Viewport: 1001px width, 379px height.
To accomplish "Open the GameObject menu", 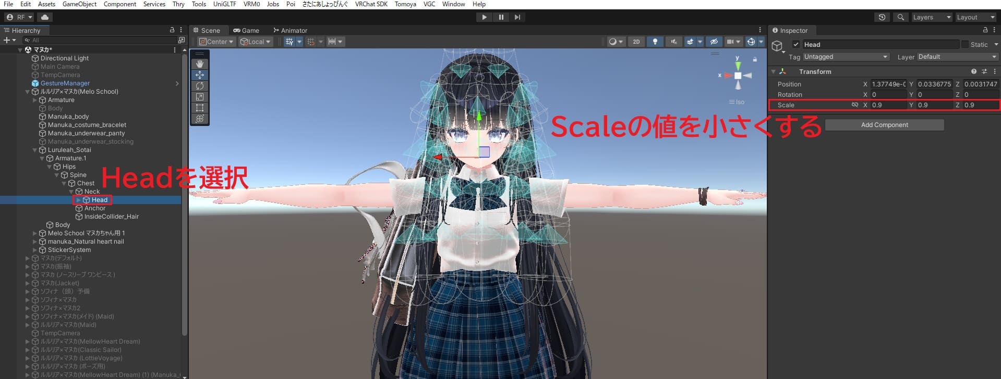I will (79, 4).
